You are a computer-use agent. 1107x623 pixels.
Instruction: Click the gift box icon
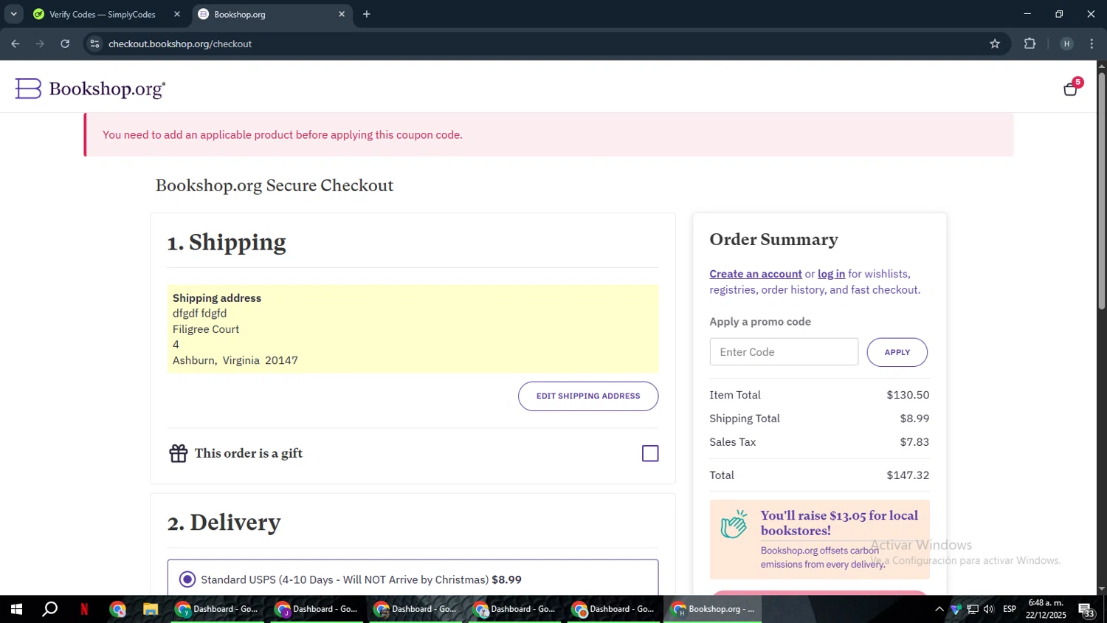(x=178, y=453)
